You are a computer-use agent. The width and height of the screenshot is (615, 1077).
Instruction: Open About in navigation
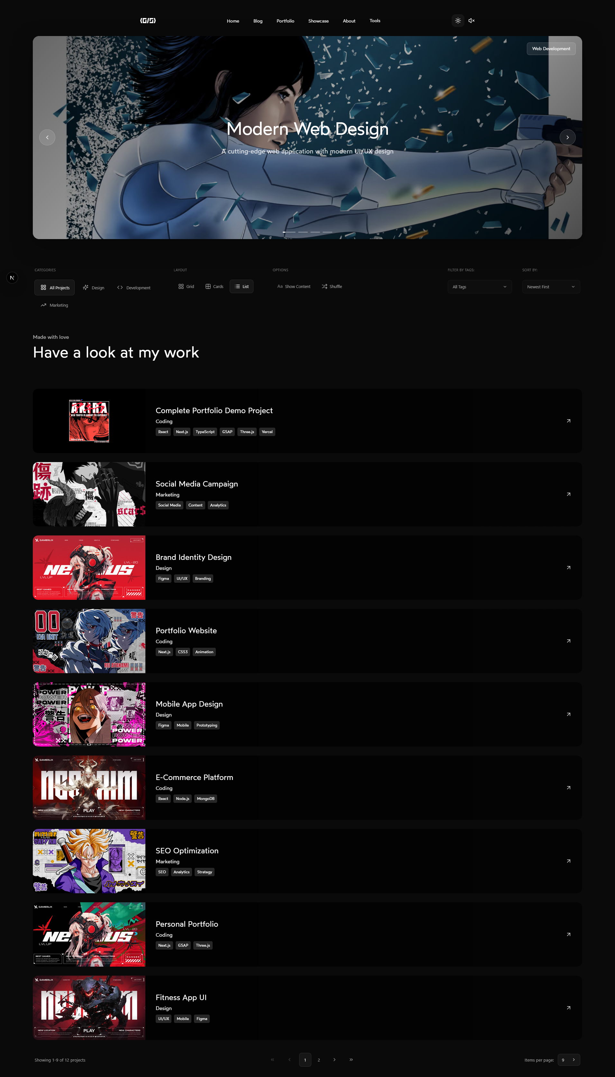coord(349,21)
